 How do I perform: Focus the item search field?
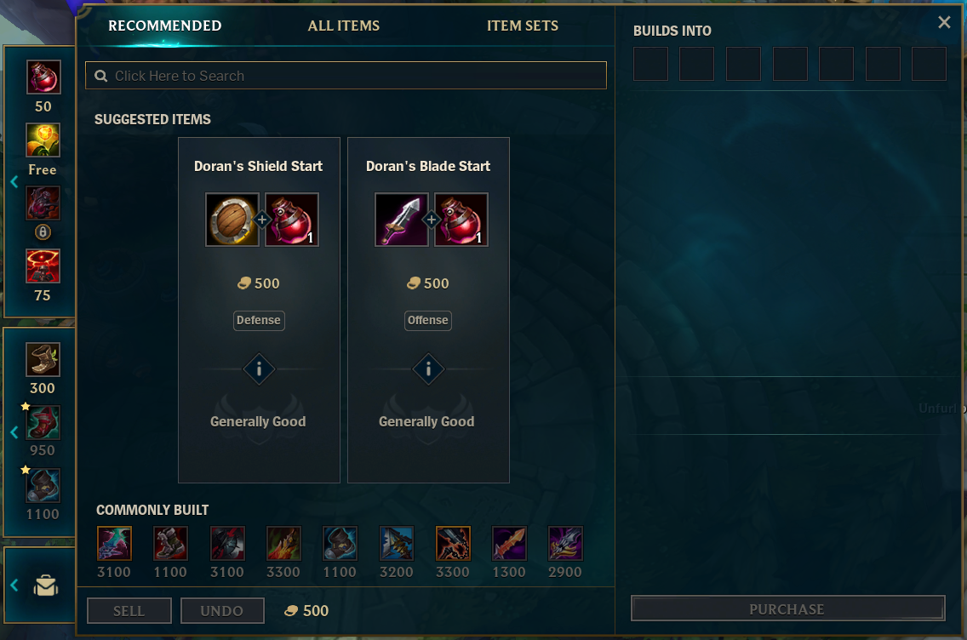(346, 75)
